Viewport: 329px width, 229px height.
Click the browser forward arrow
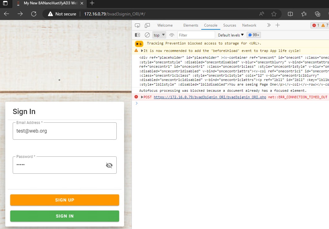pos(20,14)
